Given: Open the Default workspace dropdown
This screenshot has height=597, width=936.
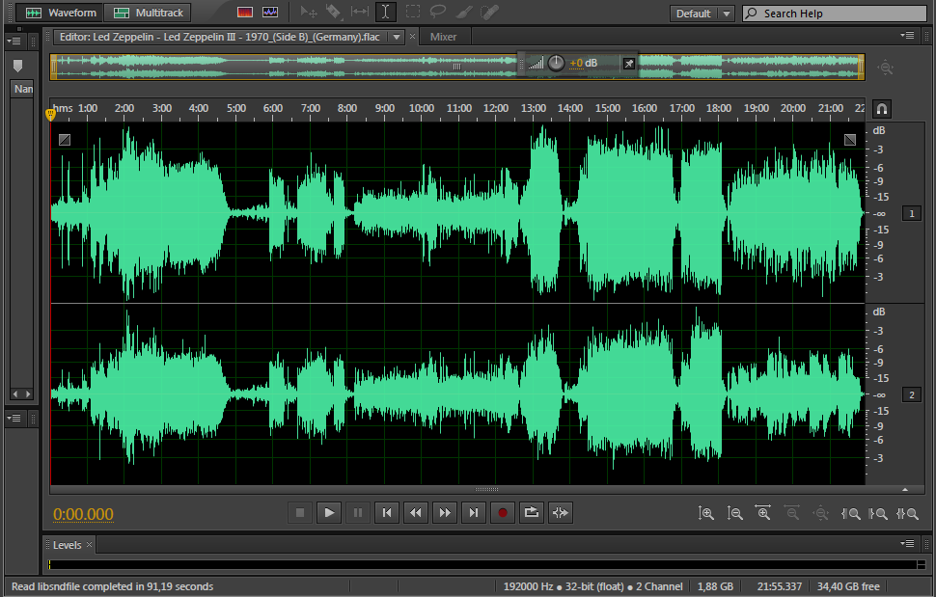Looking at the screenshot, I should (702, 14).
